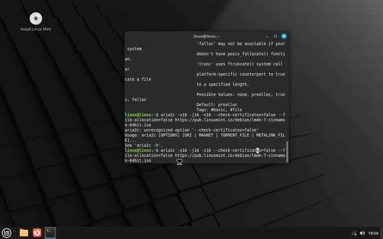Click the line "Tags: #basic, #file"
383x239 pixels.
pyautogui.click(x=219, y=110)
